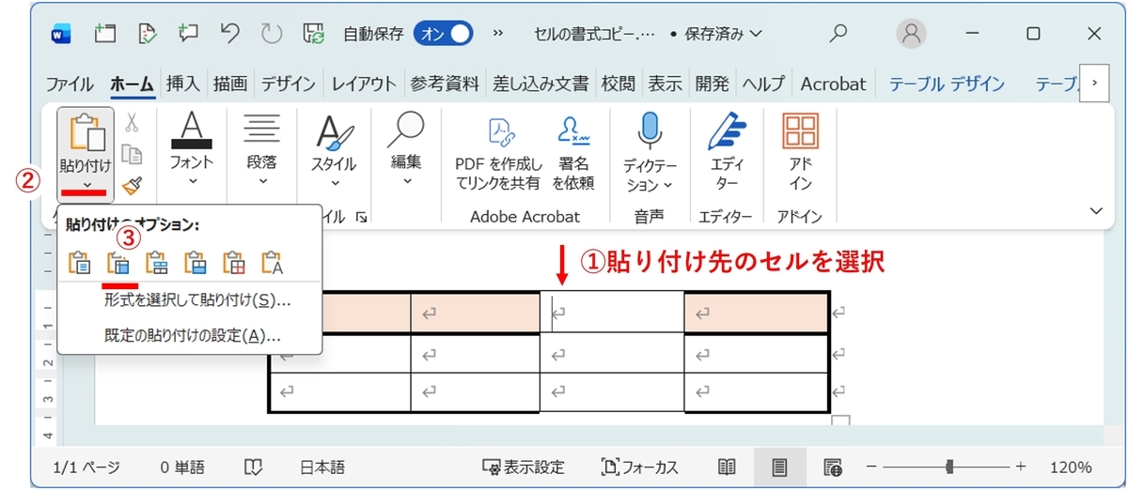Click the zoom slider handle
The image size is (1128, 490).
click(x=951, y=467)
